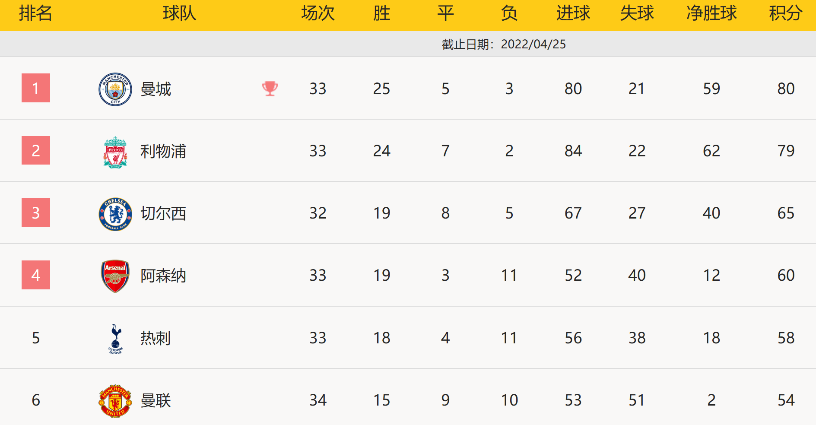Click the 进球 column header
This screenshot has height=425, width=816.
pos(573,13)
